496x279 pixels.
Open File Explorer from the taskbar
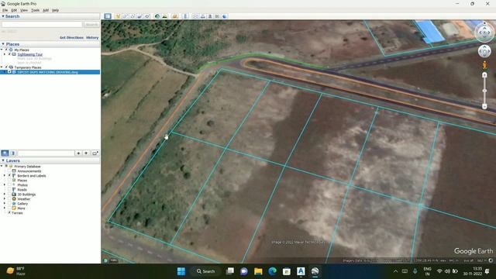(258, 271)
